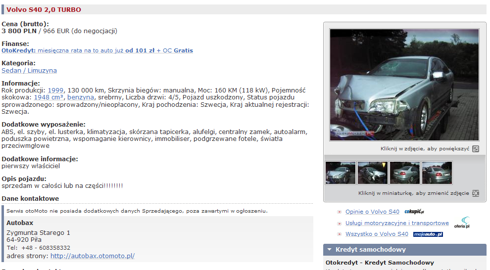Viewport: 490px width, 270px height.
Task: Click red bullet beside Usługi motoryzacyjne
Action: [340, 224]
